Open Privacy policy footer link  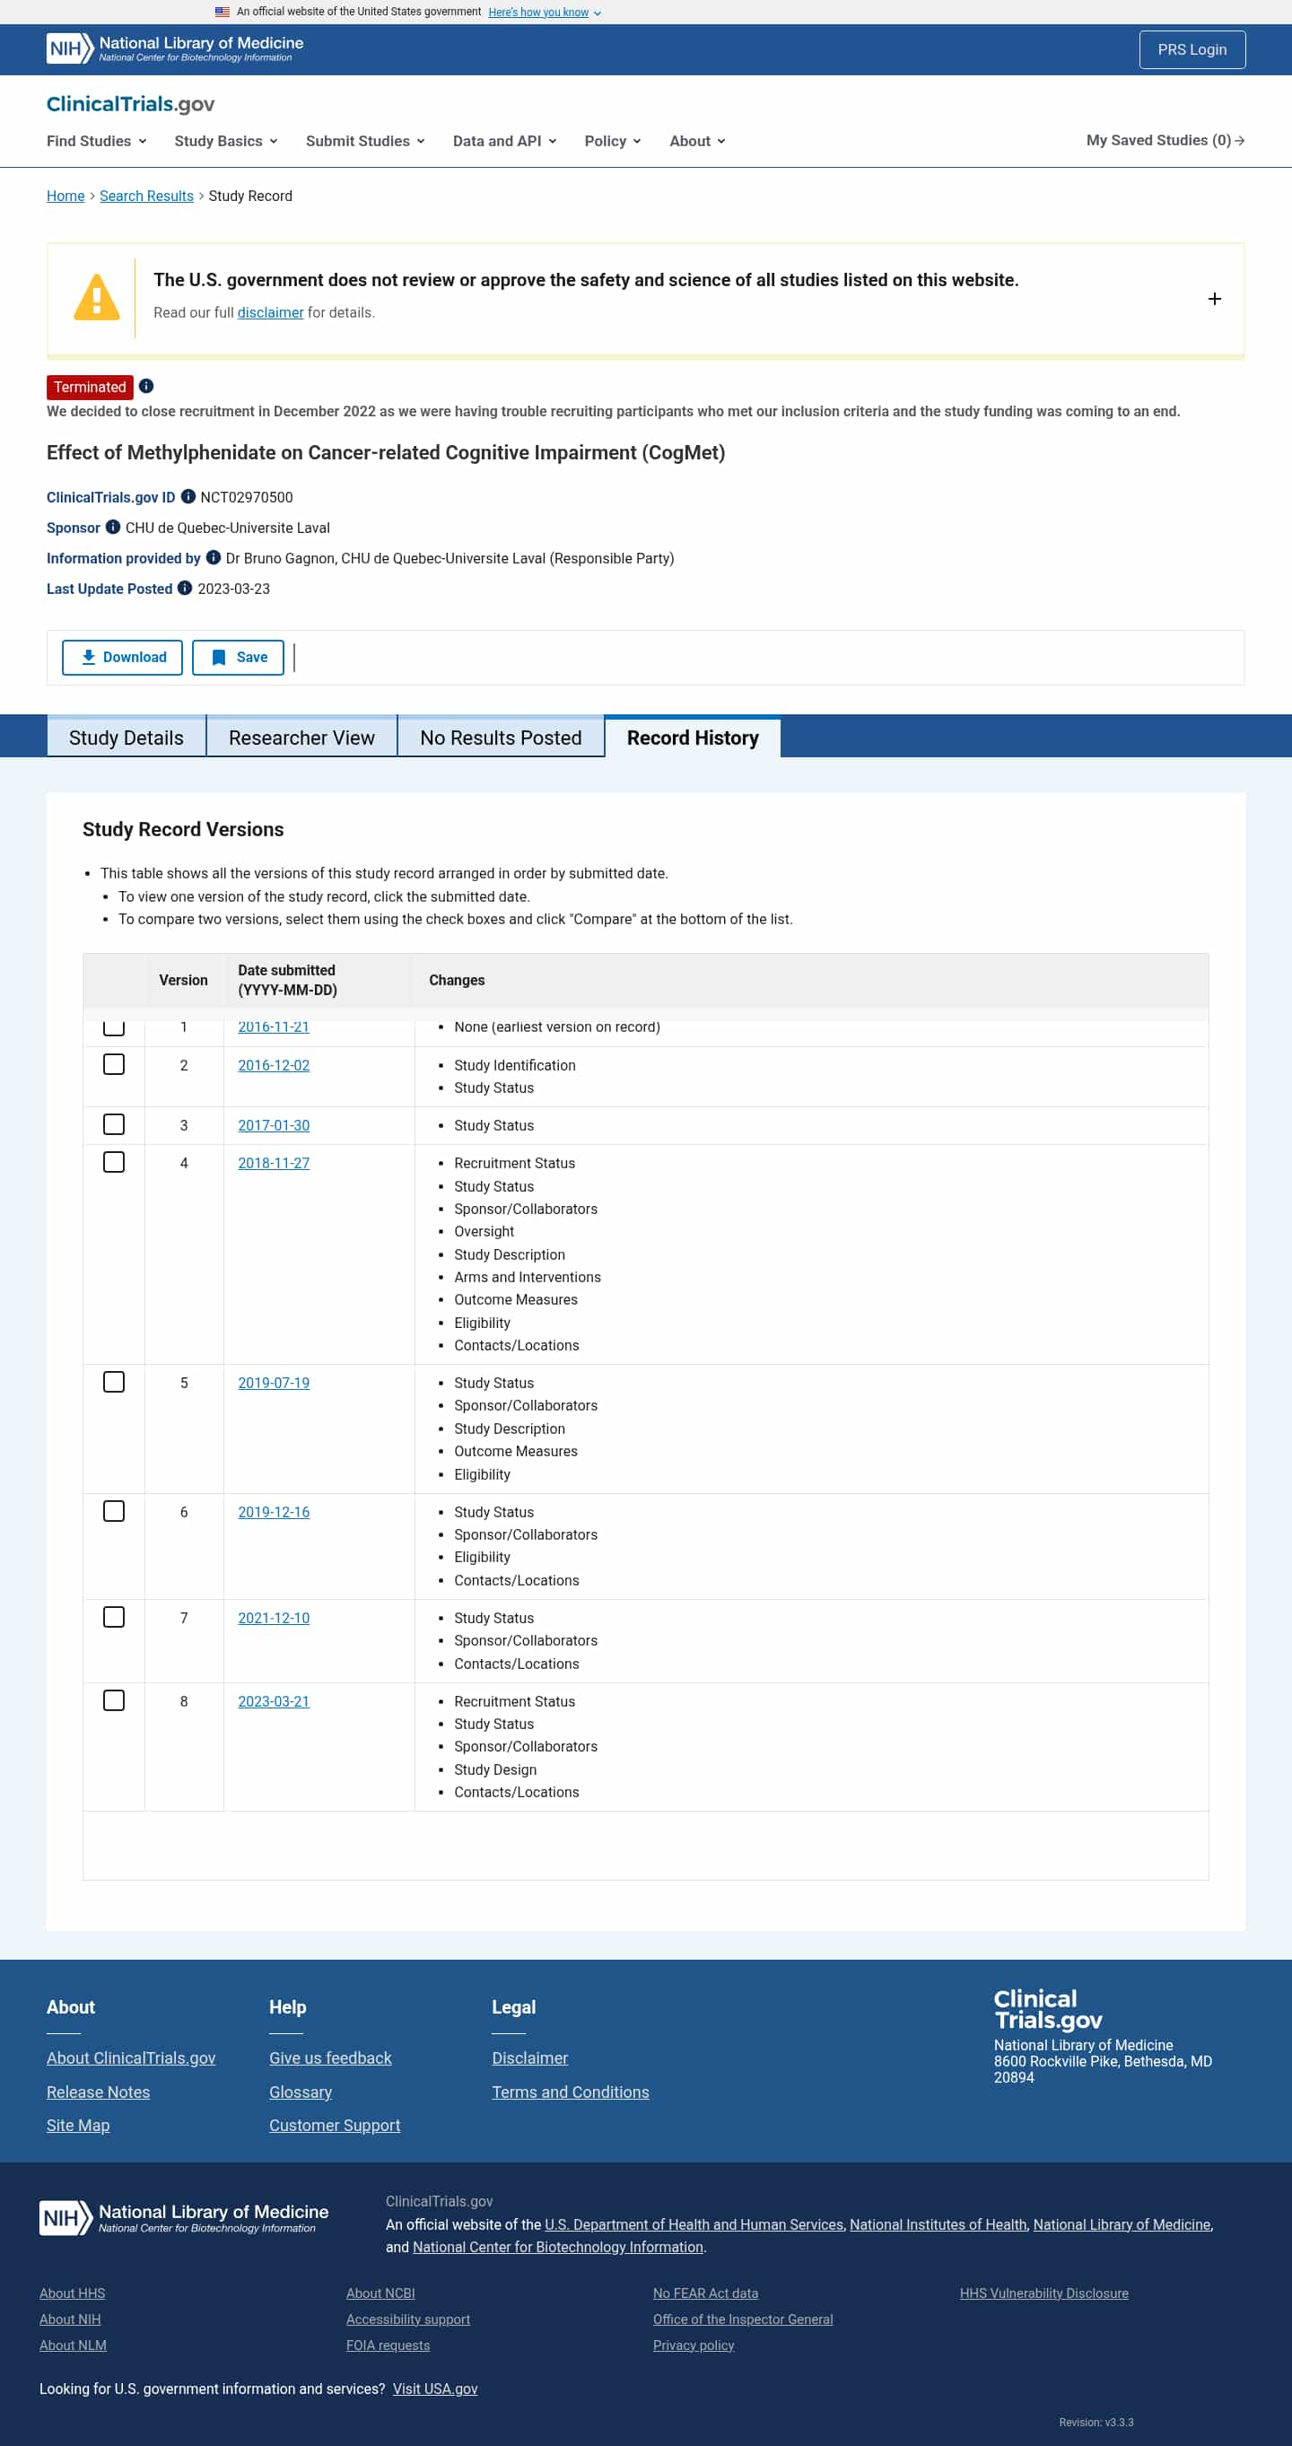694,2345
